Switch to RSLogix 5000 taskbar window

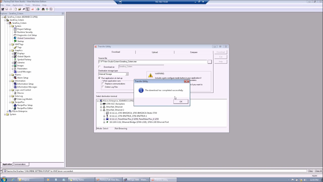pos(136,180)
